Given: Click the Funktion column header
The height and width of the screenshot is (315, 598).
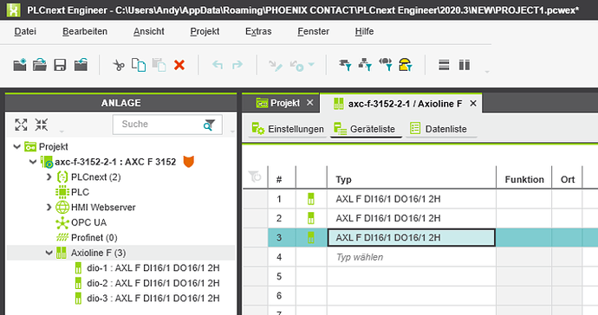Looking at the screenshot, I should 524,179.
